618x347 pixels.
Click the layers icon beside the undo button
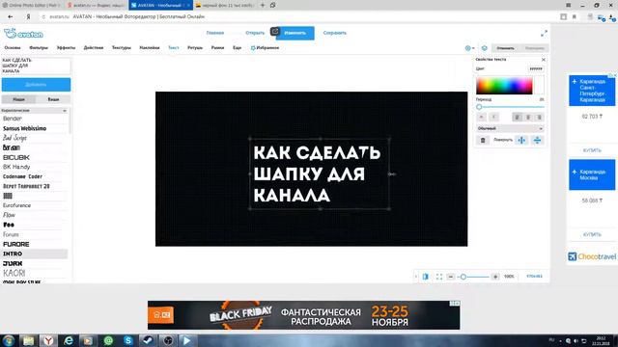pyautogui.click(x=485, y=48)
